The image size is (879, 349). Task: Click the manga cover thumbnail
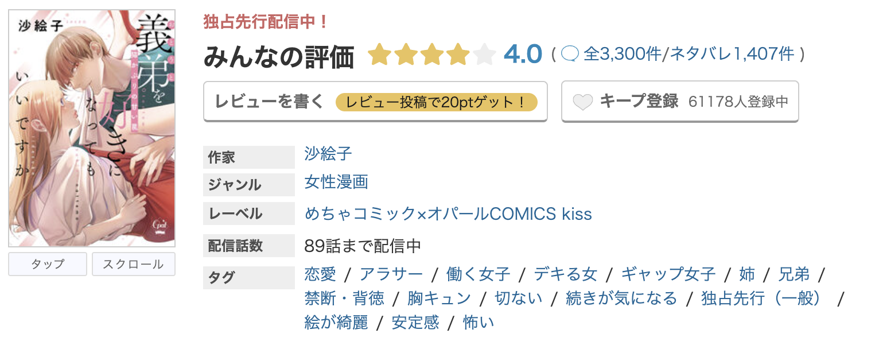(92, 126)
